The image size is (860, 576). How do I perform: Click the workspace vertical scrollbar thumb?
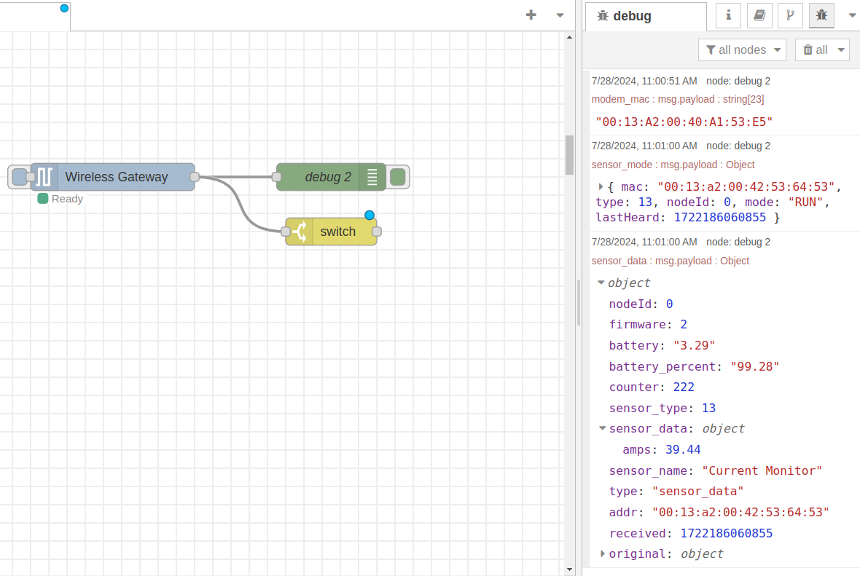click(x=569, y=155)
